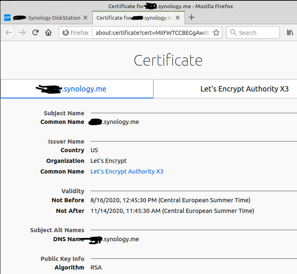Go back to the previous page
Viewport: 297px width, 274px height.
click(x=9, y=33)
